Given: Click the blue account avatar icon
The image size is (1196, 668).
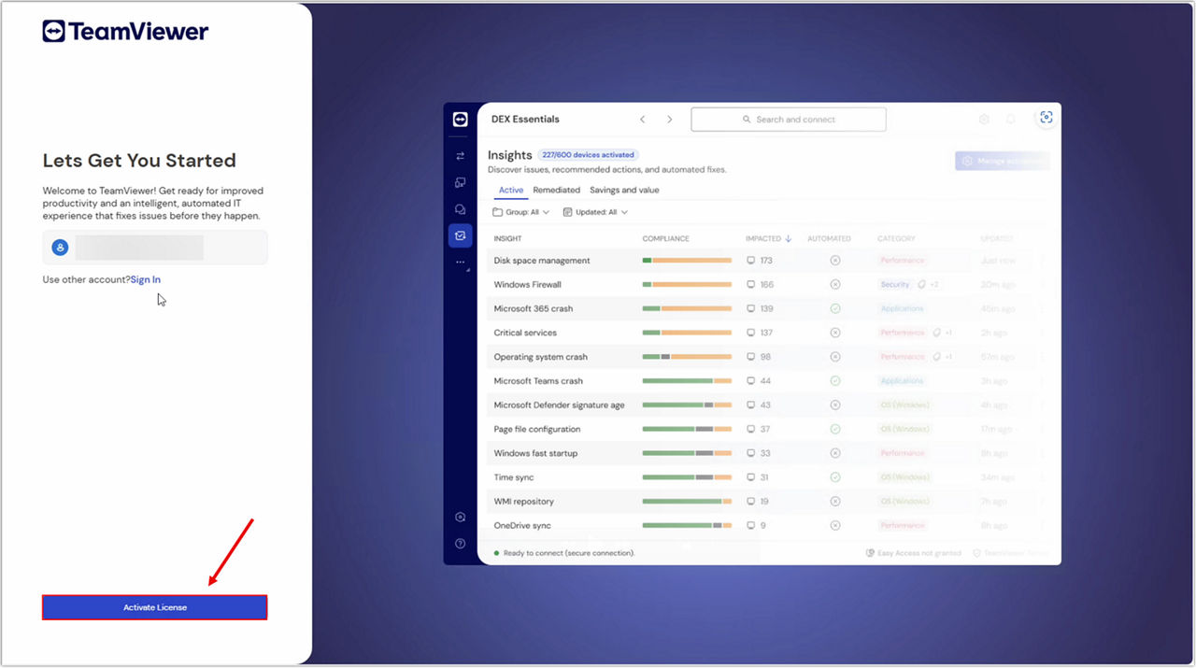Looking at the screenshot, I should 61,248.
